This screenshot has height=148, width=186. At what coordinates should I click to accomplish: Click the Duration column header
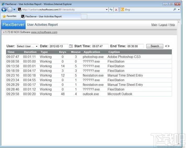30,52
